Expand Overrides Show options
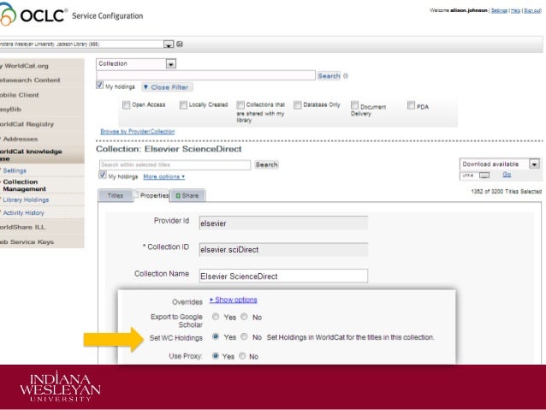The height and width of the screenshot is (410, 546). (234, 300)
